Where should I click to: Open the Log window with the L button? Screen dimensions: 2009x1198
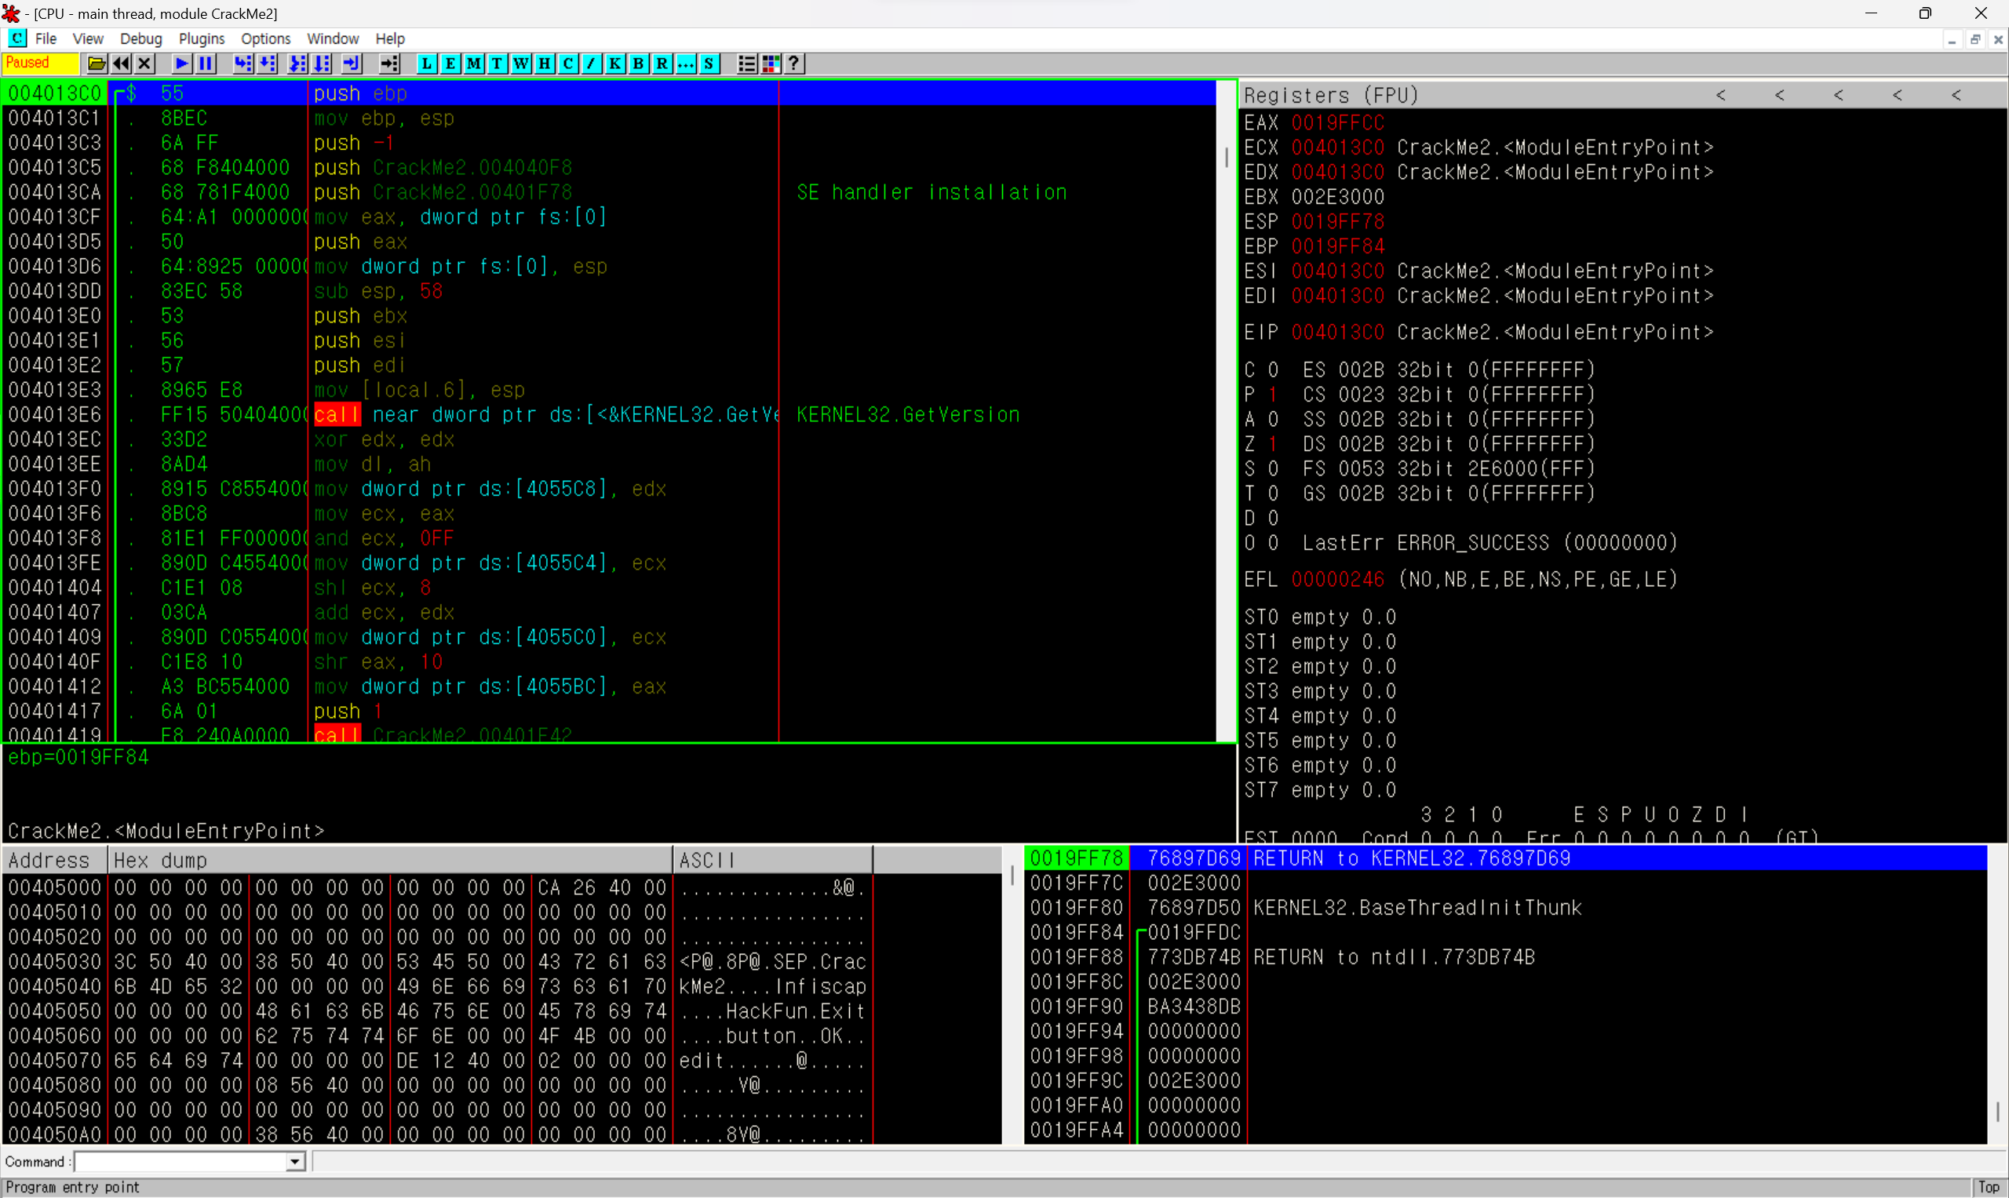tap(426, 63)
